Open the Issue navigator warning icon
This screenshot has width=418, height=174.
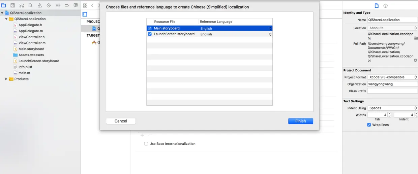(x=40, y=5)
